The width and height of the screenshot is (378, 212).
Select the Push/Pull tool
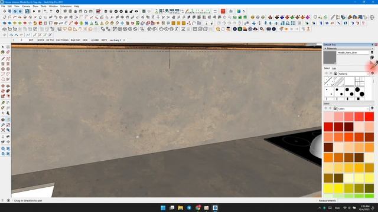[8, 86]
